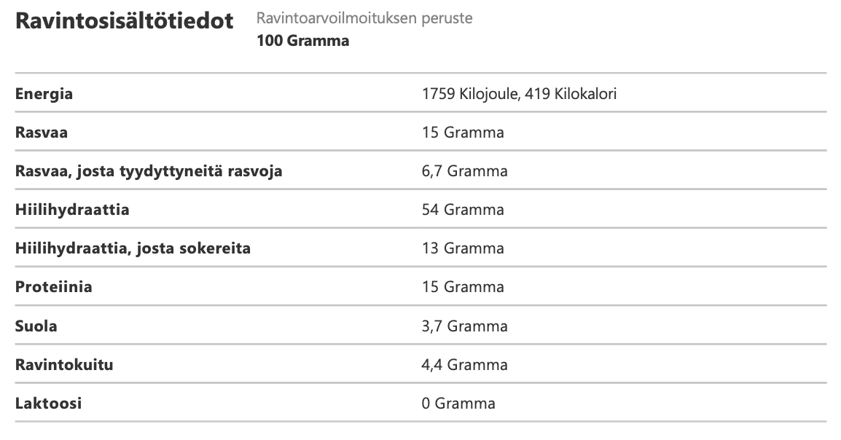Select the 54 Gramma carbohydrate value
Screen dimensions: 841x440
click(463, 210)
